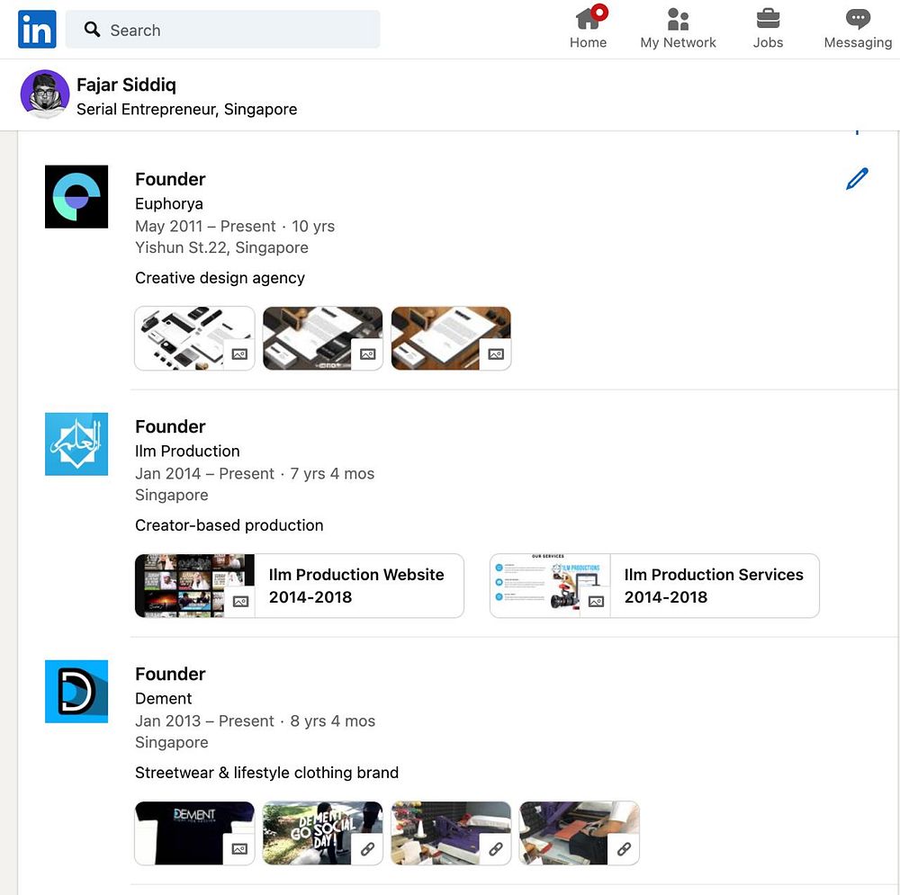Go to the Jobs tab
The image size is (900, 895).
[768, 28]
